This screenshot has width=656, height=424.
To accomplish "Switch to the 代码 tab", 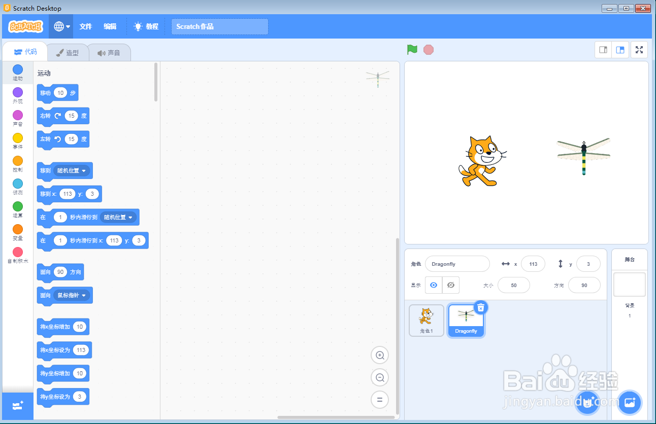I will [x=25, y=52].
